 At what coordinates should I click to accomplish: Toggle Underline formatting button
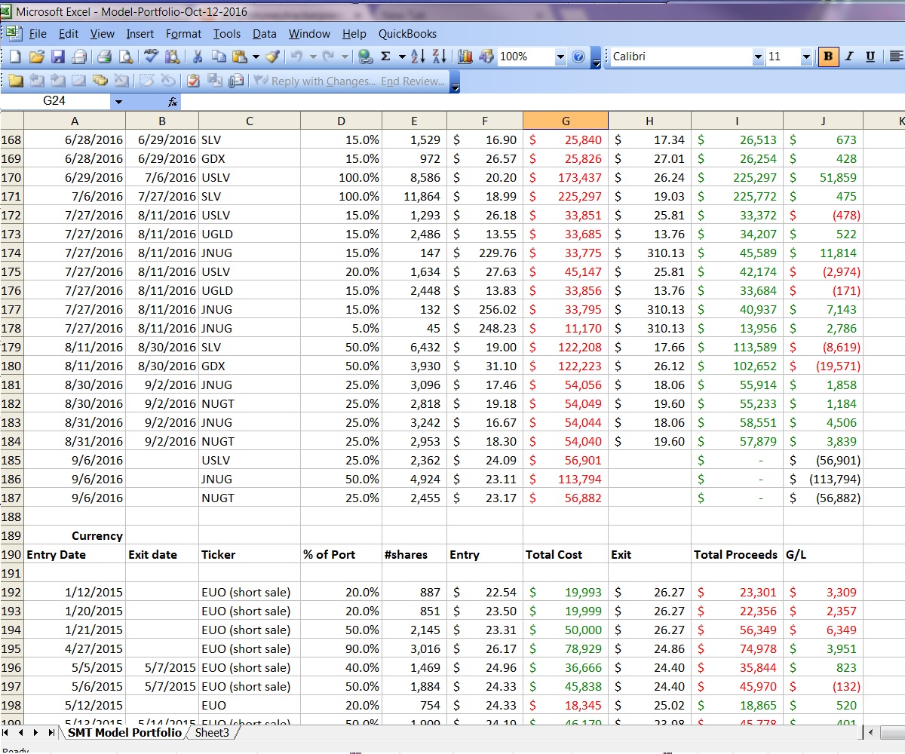click(870, 57)
